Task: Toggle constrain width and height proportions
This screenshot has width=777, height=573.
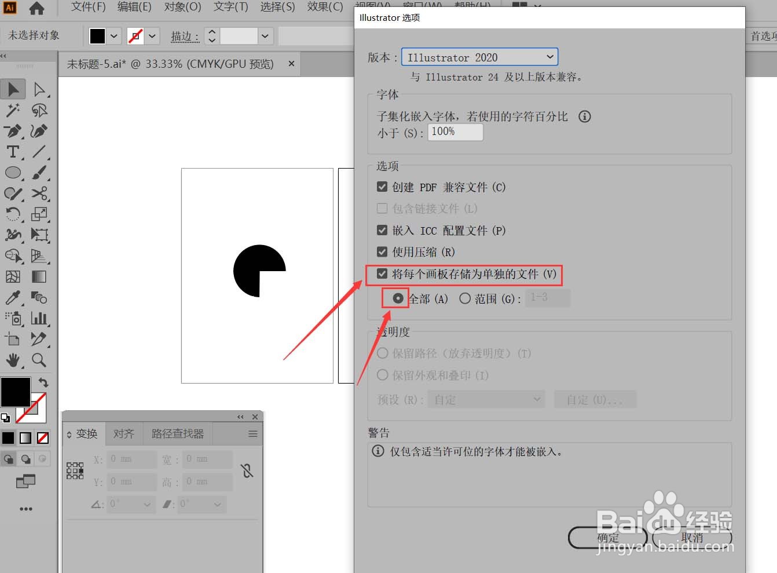Action: (x=247, y=470)
